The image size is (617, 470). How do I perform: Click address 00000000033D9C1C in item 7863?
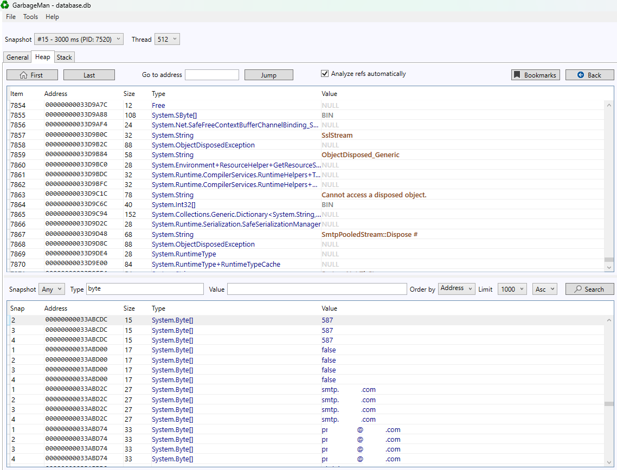click(76, 194)
